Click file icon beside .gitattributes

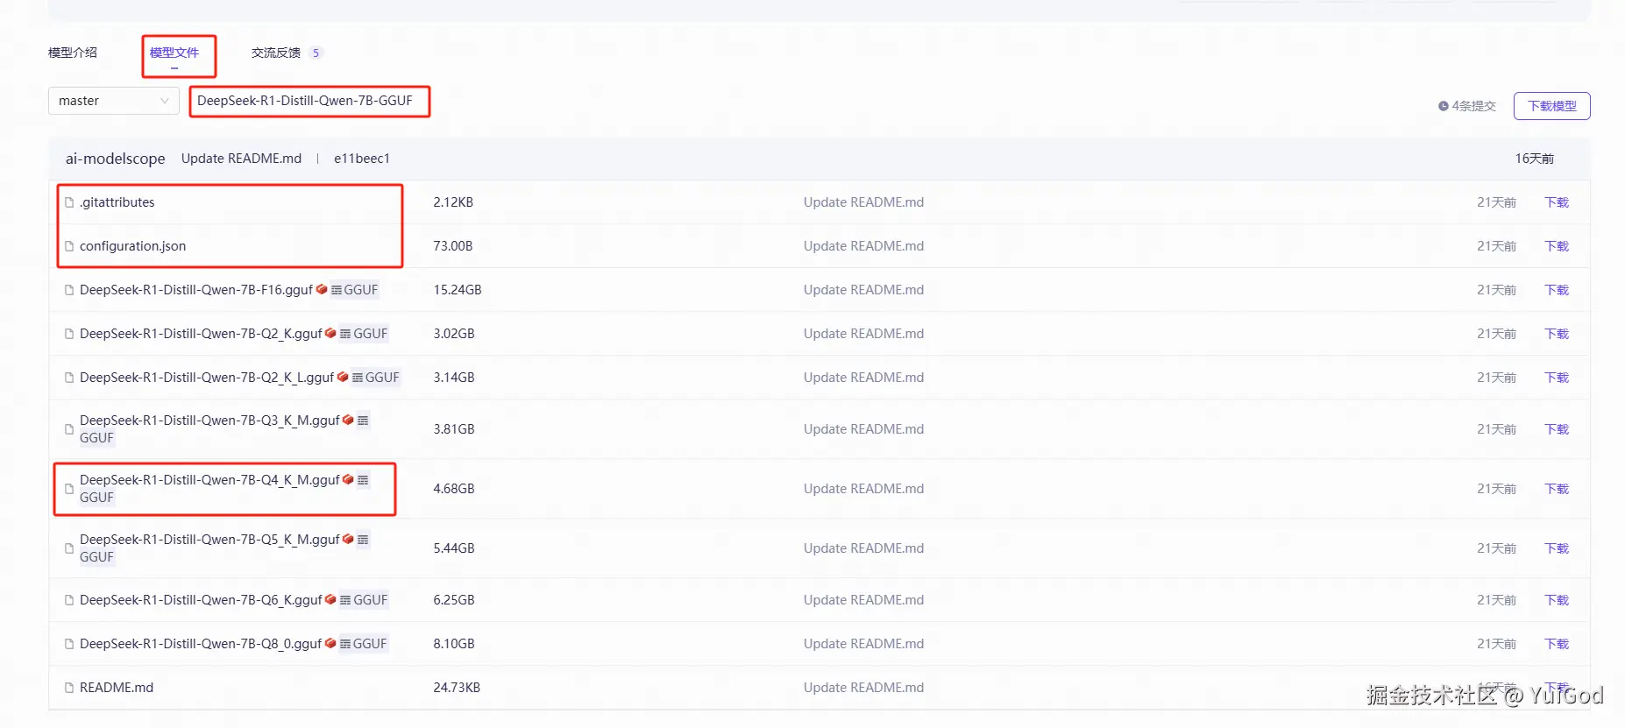[x=69, y=202]
